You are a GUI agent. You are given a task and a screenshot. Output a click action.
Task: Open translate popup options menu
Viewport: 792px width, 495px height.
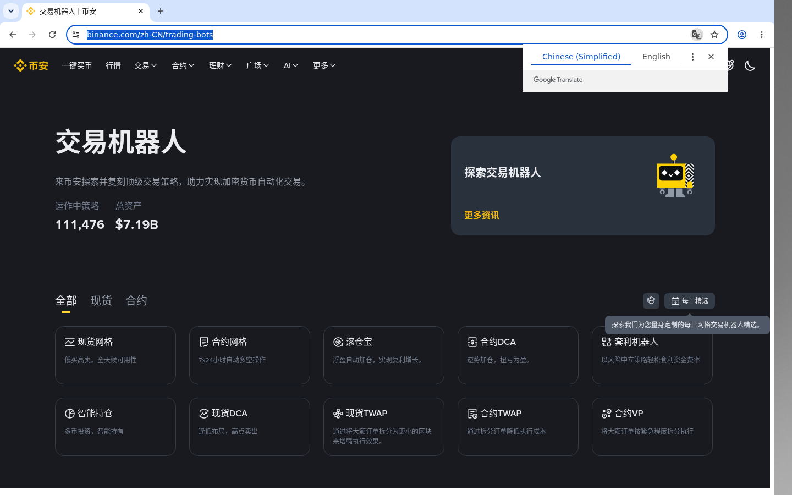(692, 57)
